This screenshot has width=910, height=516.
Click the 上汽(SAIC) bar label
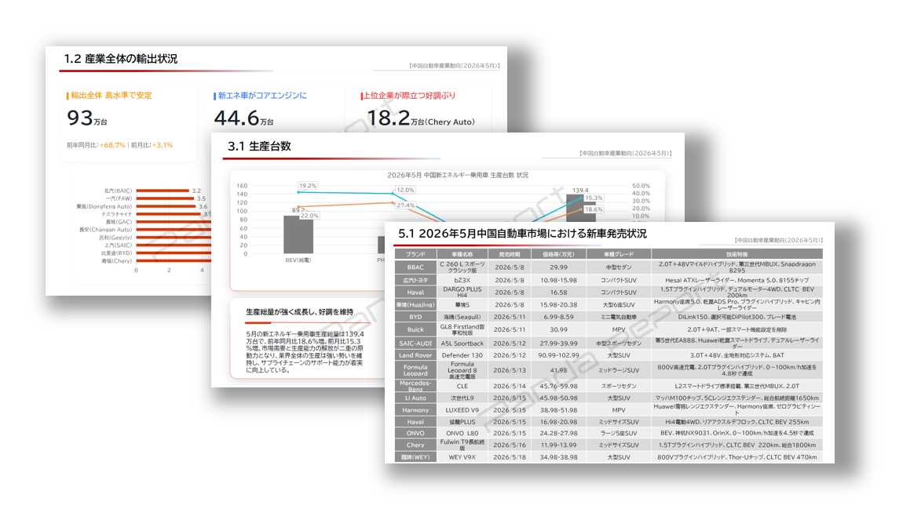click(x=118, y=245)
